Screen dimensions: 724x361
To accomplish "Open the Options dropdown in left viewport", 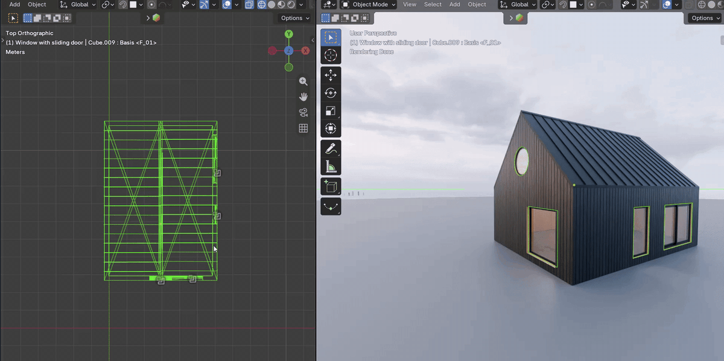I will pyautogui.click(x=295, y=18).
